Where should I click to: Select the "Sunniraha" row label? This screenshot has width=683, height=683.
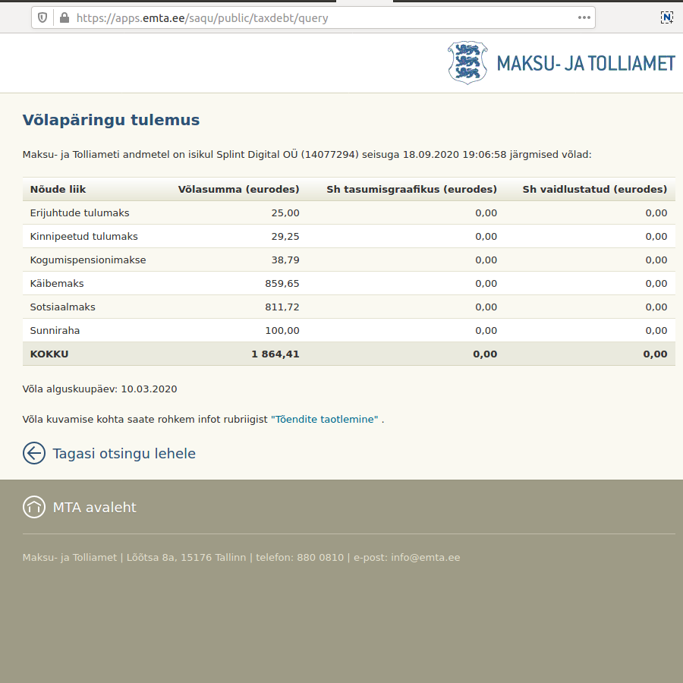55,331
